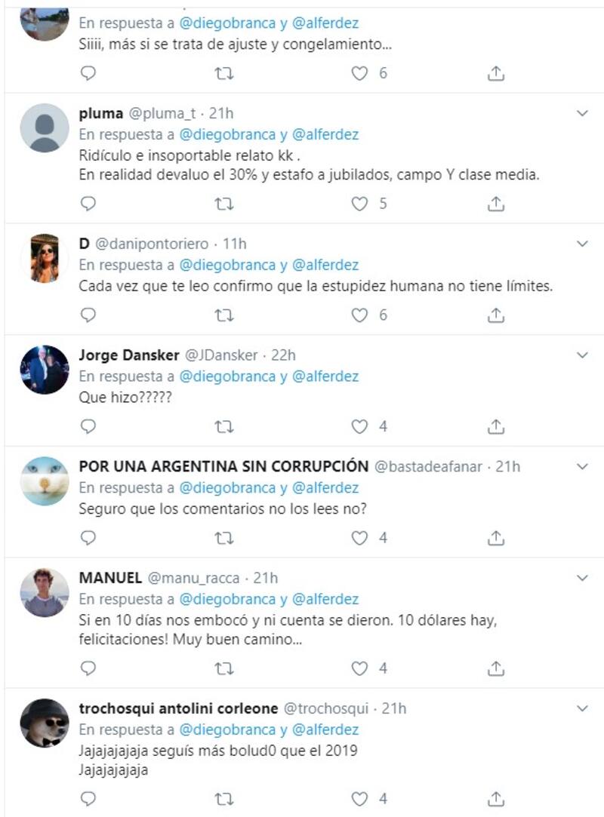The height and width of the screenshot is (817, 604).
Task: Reply to Jorge Dansker's 'Que hizo?????' tweet
Action: pyautogui.click(x=88, y=426)
